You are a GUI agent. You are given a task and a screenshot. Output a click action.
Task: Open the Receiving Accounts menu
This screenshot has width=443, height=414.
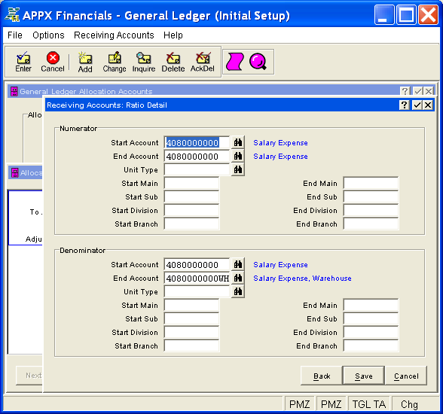(x=114, y=35)
